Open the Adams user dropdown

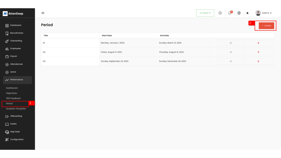click(263, 13)
